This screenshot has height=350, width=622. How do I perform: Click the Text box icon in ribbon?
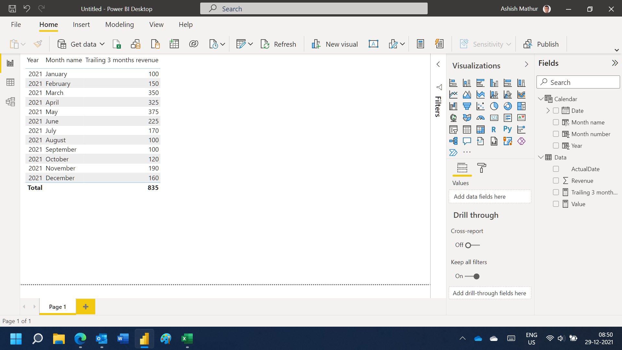coord(374,44)
